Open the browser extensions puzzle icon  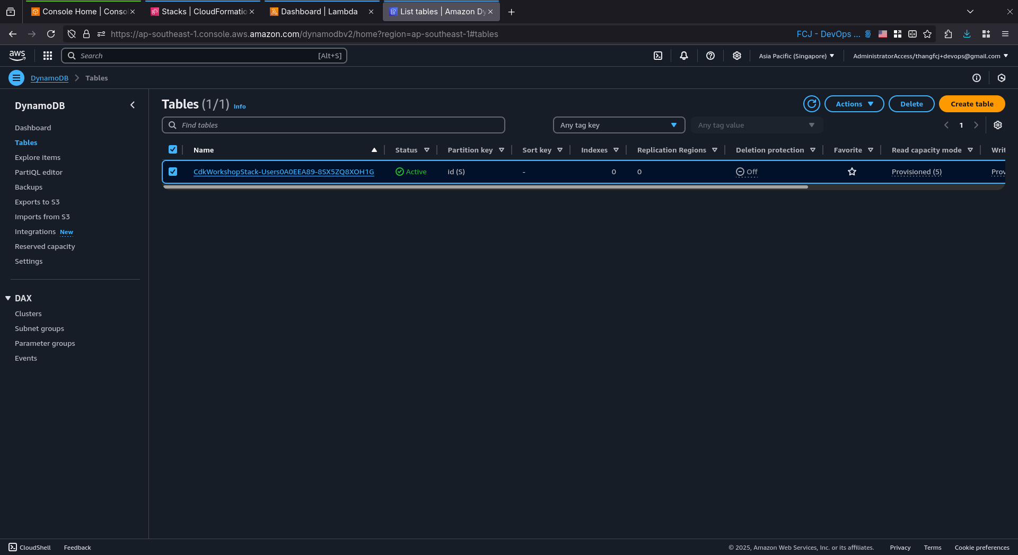(x=949, y=34)
